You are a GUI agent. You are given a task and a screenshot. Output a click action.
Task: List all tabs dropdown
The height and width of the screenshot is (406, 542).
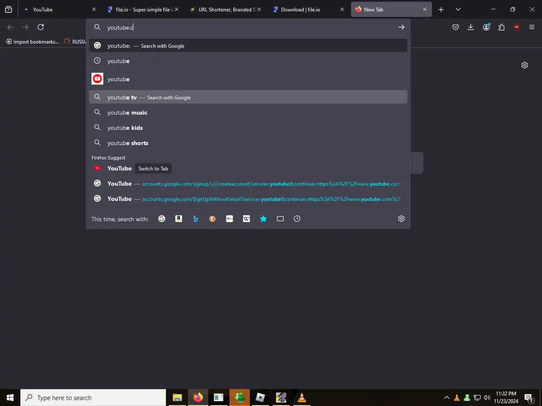pyautogui.click(x=458, y=9)
